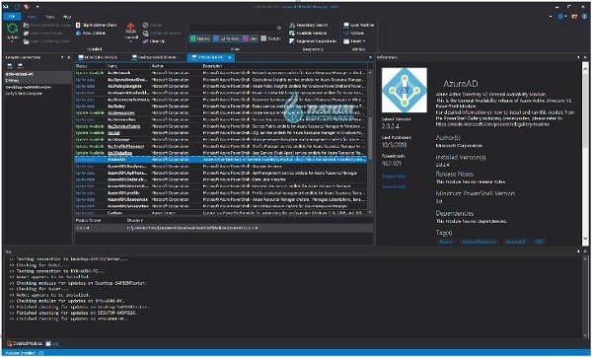Screen dimensions: 592x357
Task: Click into the filter search box
Action: coord(233,28)
